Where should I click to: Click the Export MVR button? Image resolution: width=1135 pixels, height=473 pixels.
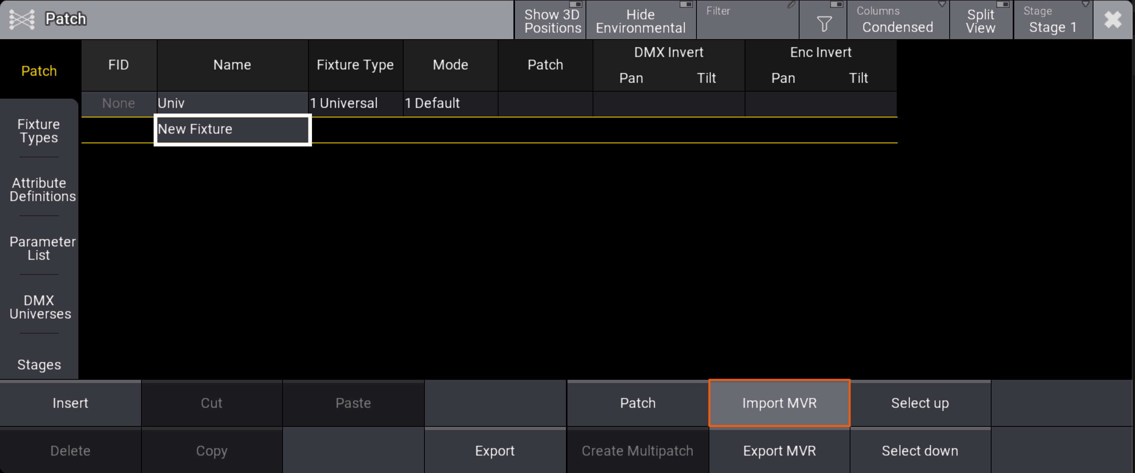[x=779, y=450]
